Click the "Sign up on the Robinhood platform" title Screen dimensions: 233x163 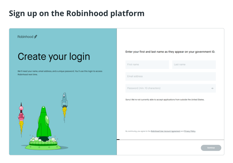77,14
